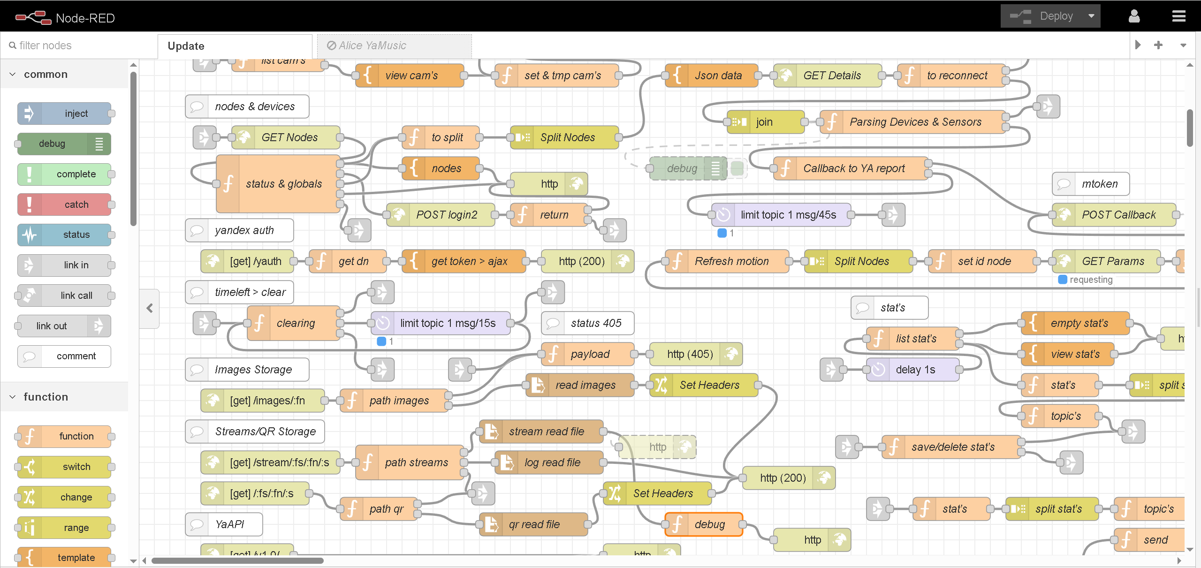Screen dimensions: 1201x568
Task: Click the link in node beside GET Nodes
Action: (205, 137)
